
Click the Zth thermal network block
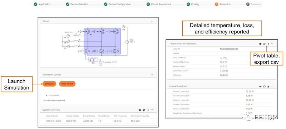[93, 60]
